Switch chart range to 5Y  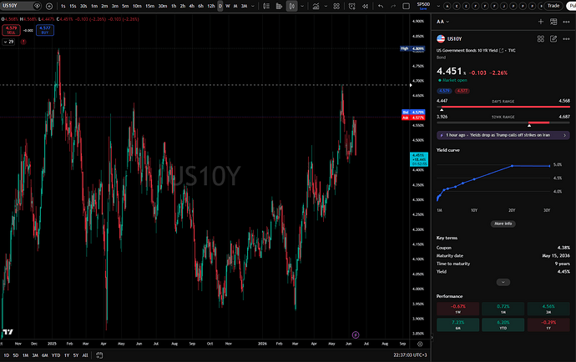pyautogui.click(x=76, y=355)
